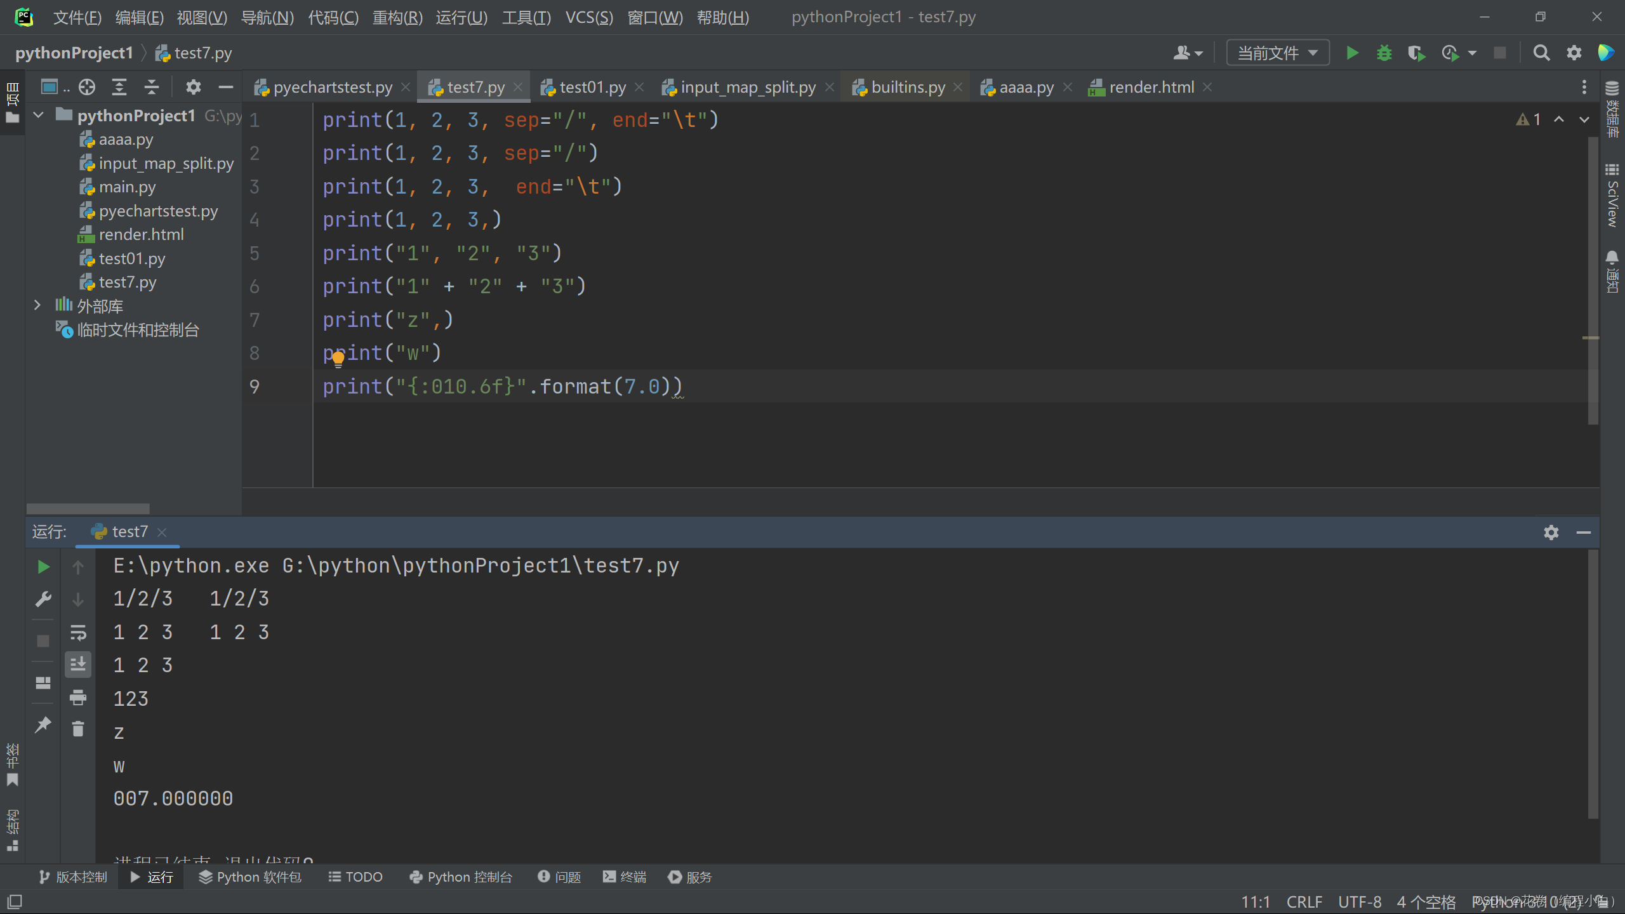Pin the run tab with pin icon
This screenshot has height=914, width=1625.
[x=43, y=724]
